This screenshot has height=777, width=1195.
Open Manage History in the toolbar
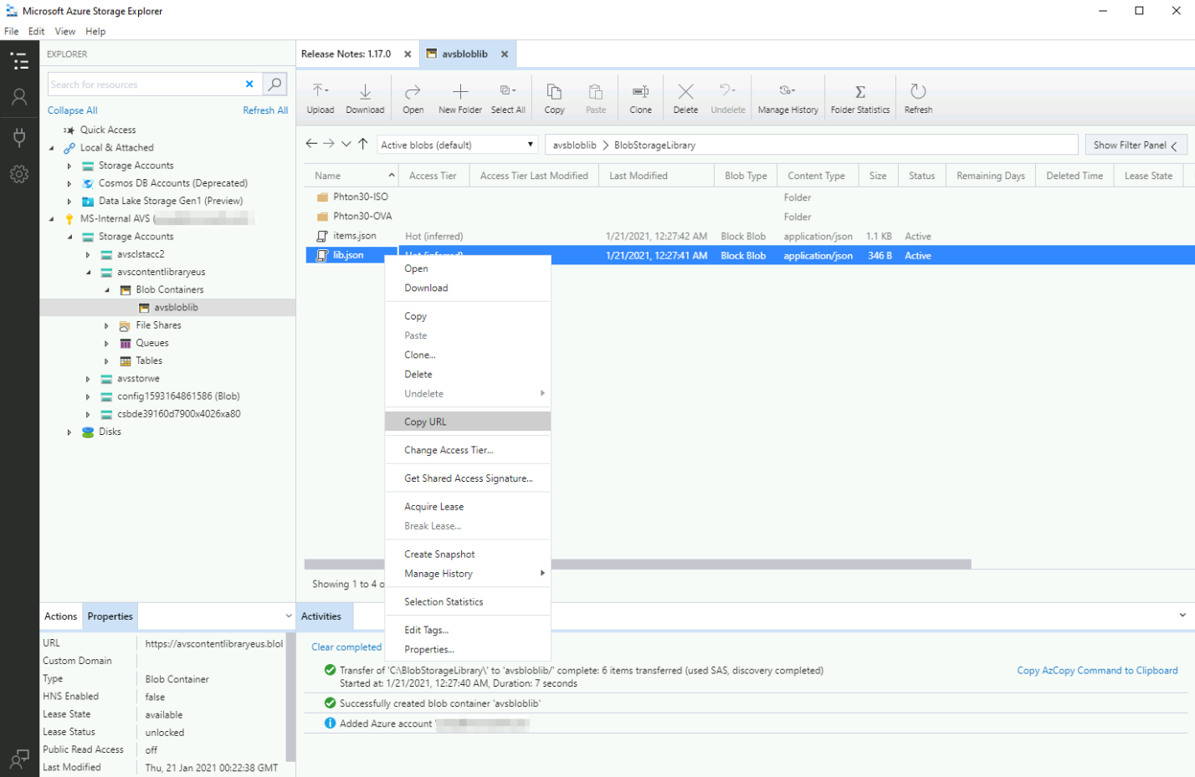click(787, 99)
